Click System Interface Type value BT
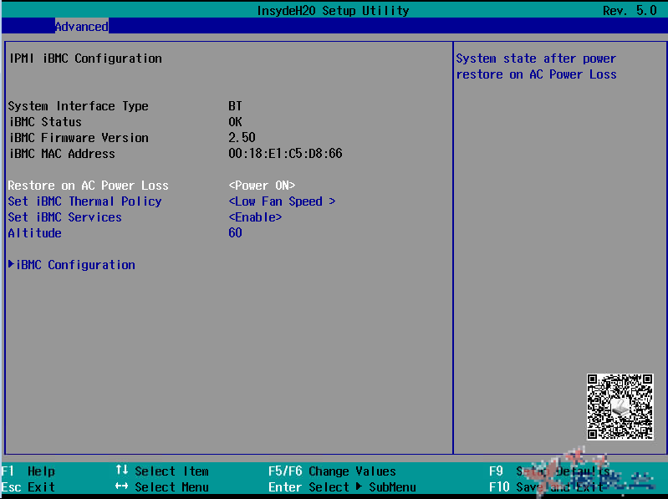The width and height of the screenshot is (668, 499). click(235, 106)
